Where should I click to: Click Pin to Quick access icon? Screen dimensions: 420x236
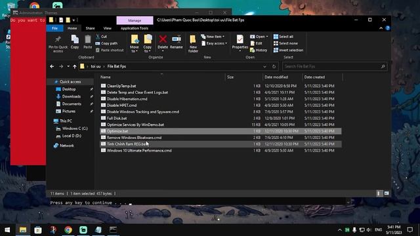point(58,39)
